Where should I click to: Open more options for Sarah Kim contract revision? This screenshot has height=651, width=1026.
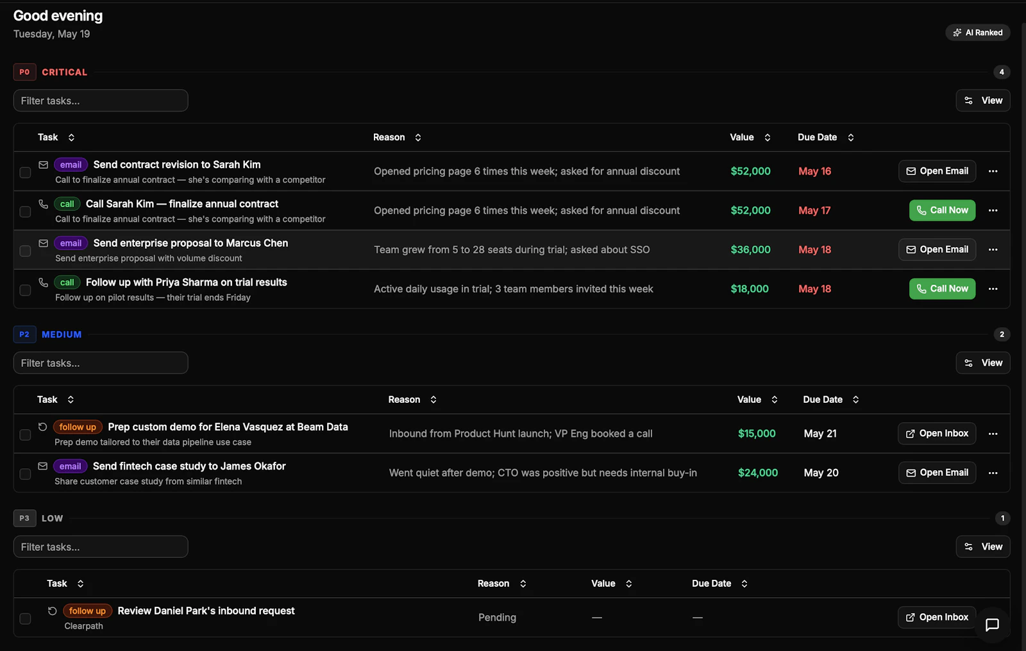point(993,171)
